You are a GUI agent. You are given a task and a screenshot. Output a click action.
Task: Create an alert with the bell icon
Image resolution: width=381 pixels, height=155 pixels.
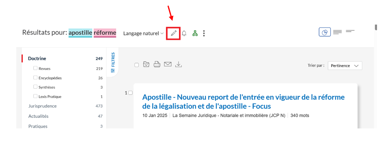pyautogui.click(x=184, y=33)
